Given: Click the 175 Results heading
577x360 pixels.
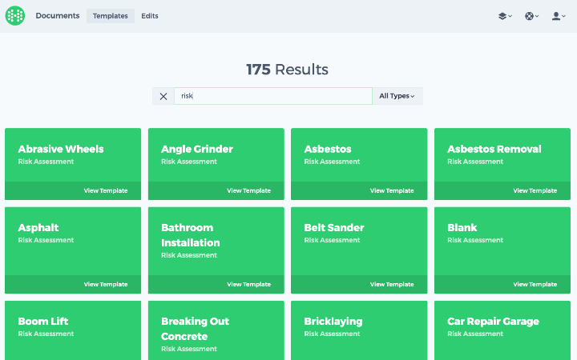Looking at the screenshot, I should click(287, 70).
